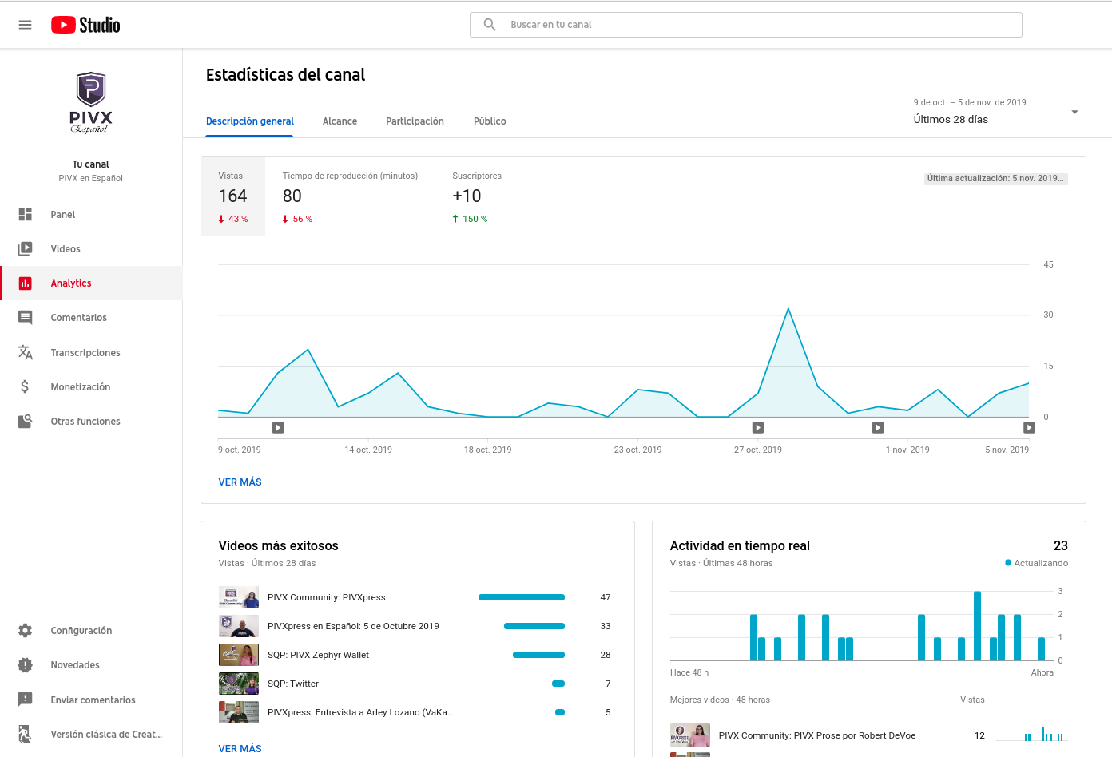Open Entrevista a Arley Lozano thumbnail
This screenshot has height=757, width=1112.
tap(239, 712)
